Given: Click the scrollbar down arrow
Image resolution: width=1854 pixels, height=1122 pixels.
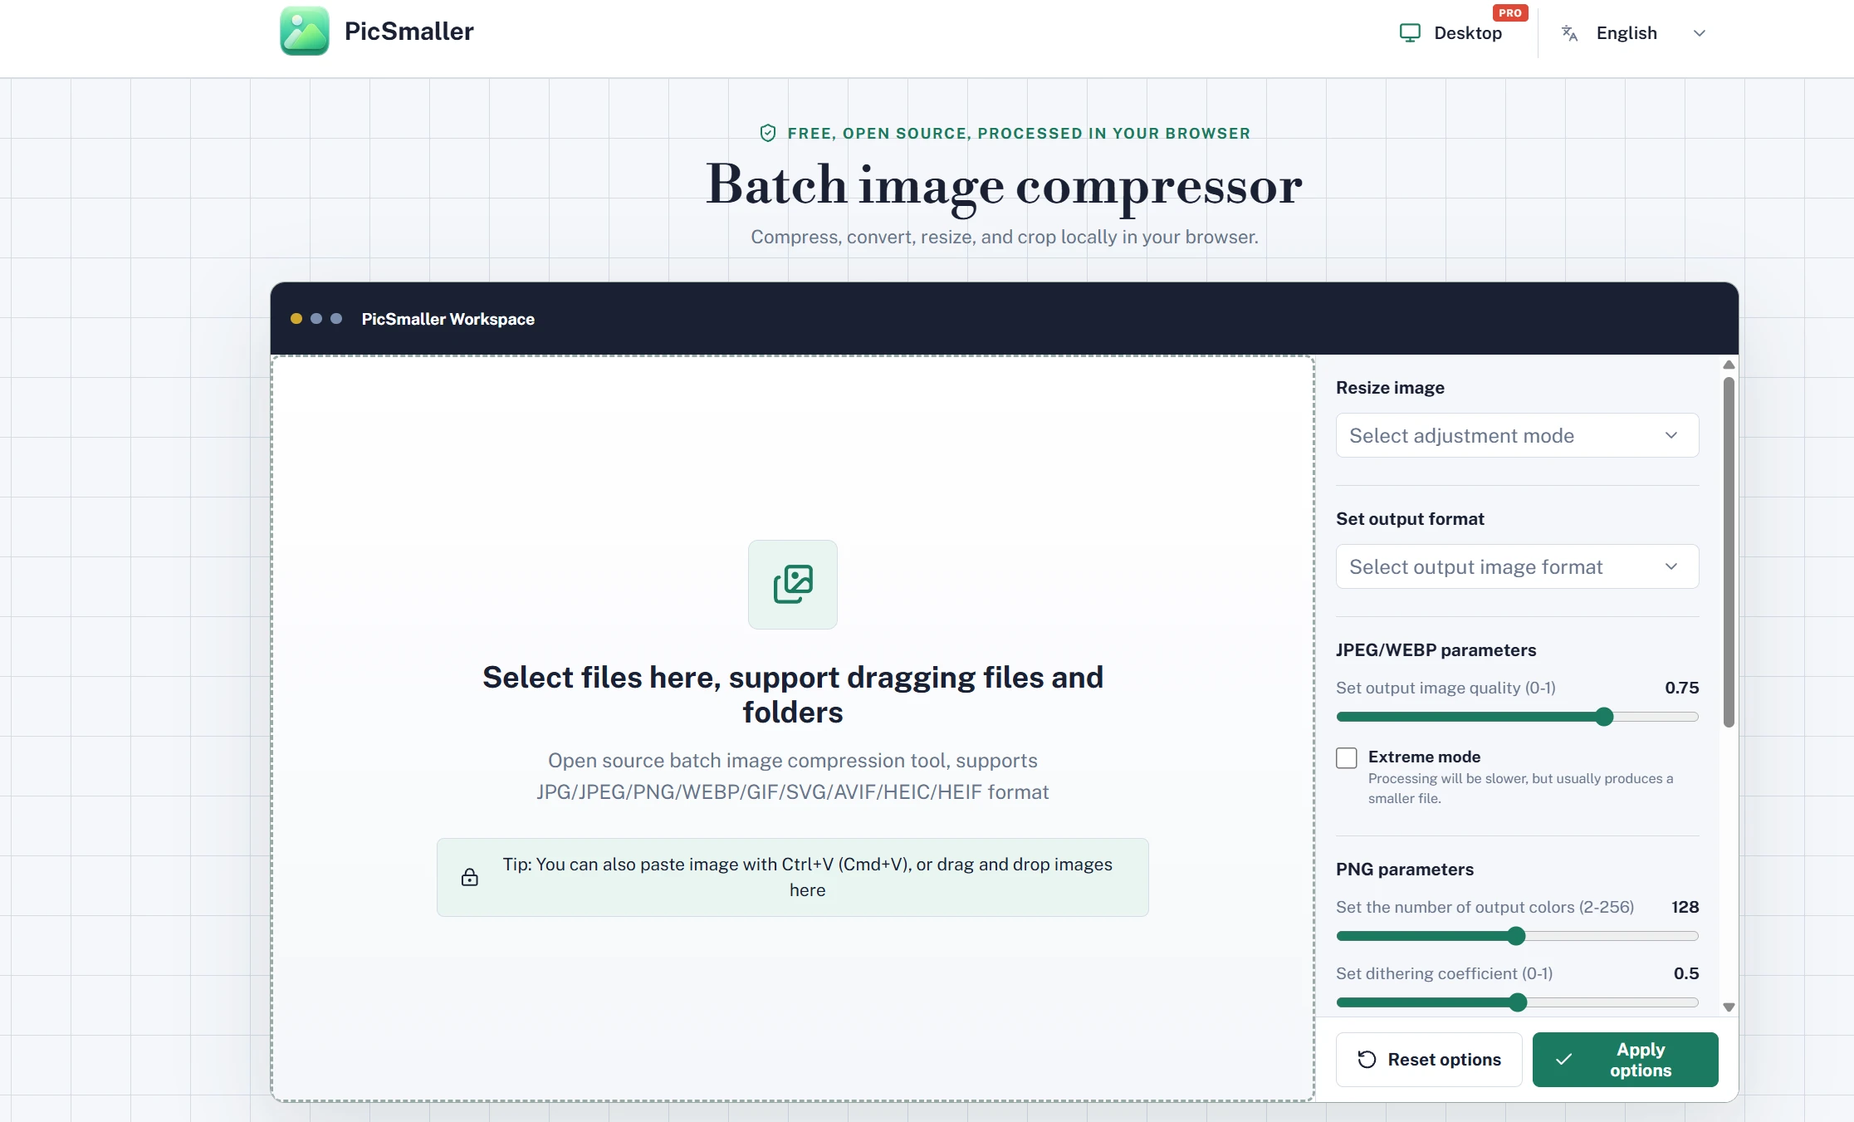Looking at the screenshot, I should [x=1729, y=1007].
